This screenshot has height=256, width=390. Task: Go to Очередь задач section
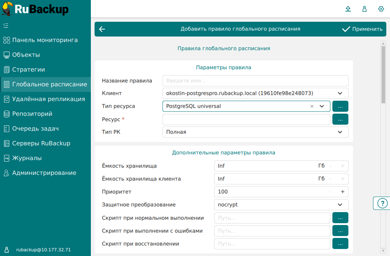click(35, 129)
